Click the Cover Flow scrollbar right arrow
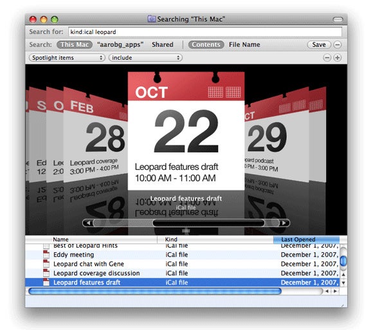 [284, 223]
